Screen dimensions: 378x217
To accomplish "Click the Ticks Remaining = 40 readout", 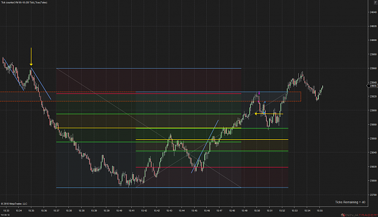I will (350, 203).
